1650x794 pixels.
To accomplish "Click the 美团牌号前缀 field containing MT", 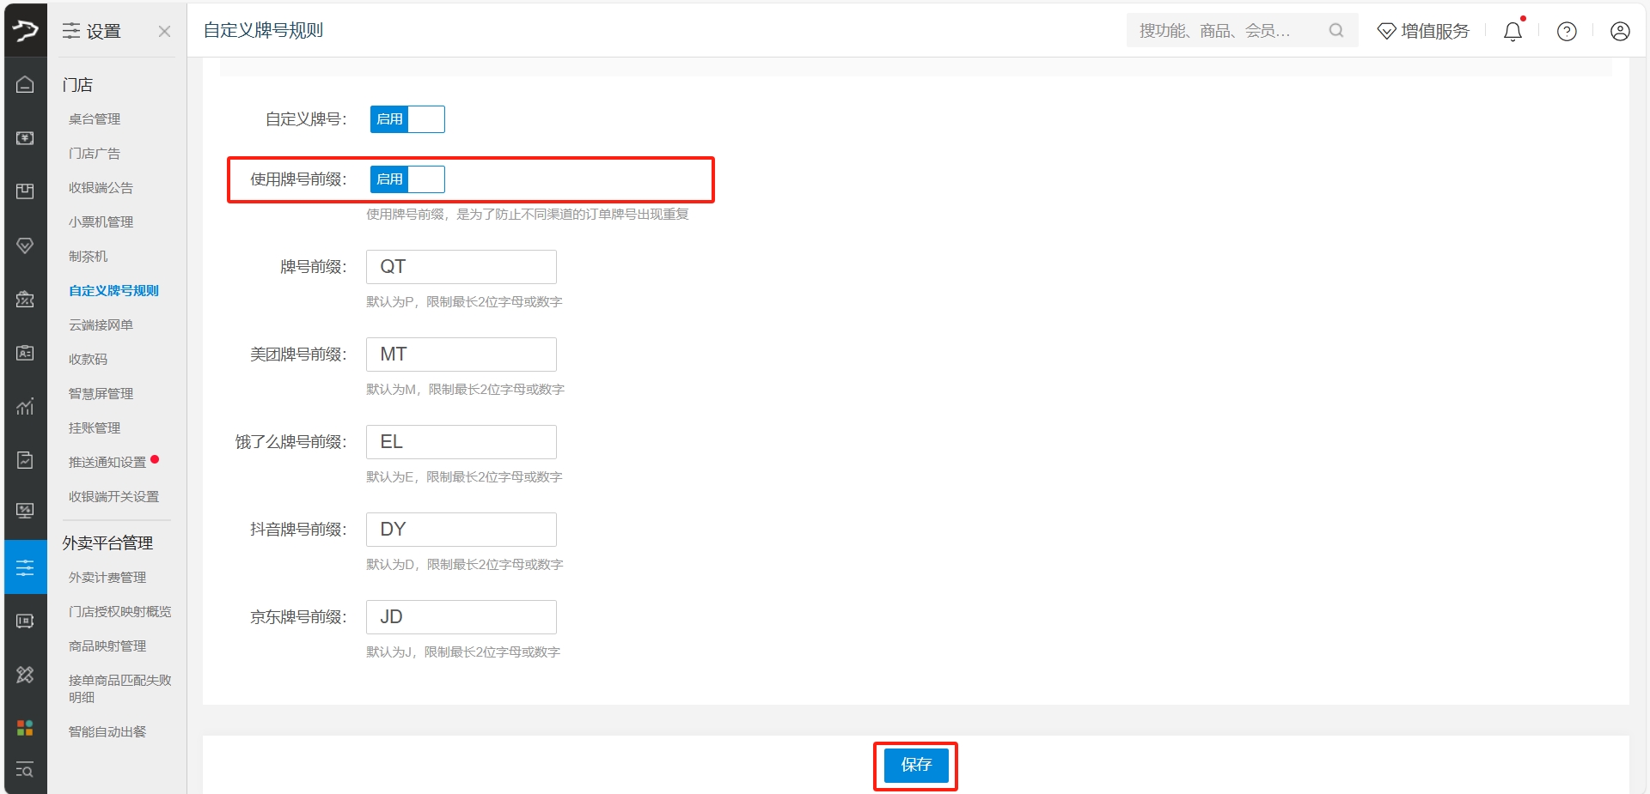I will [461, 355].
